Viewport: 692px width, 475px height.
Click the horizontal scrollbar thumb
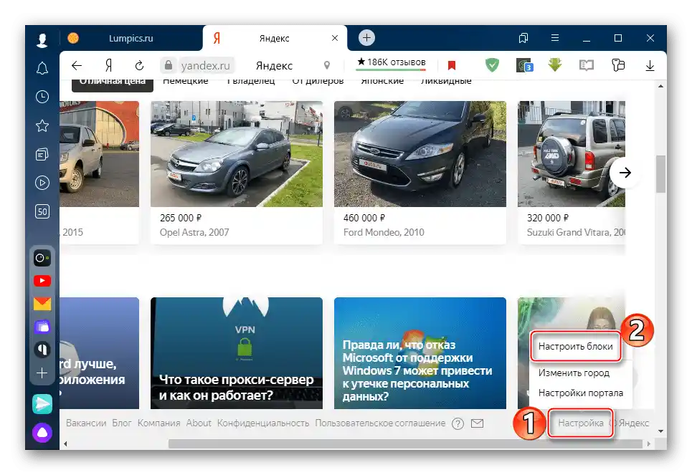pos(405,443)
